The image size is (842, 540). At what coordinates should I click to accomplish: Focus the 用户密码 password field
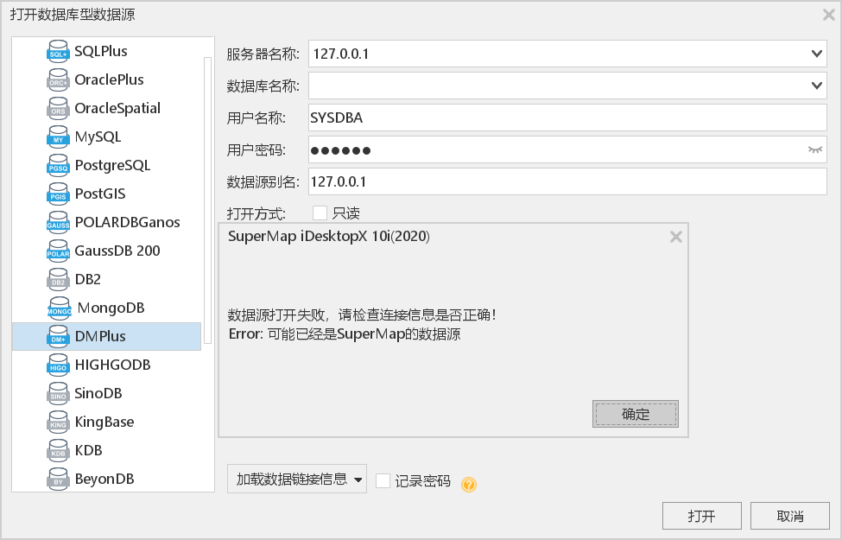567,150
